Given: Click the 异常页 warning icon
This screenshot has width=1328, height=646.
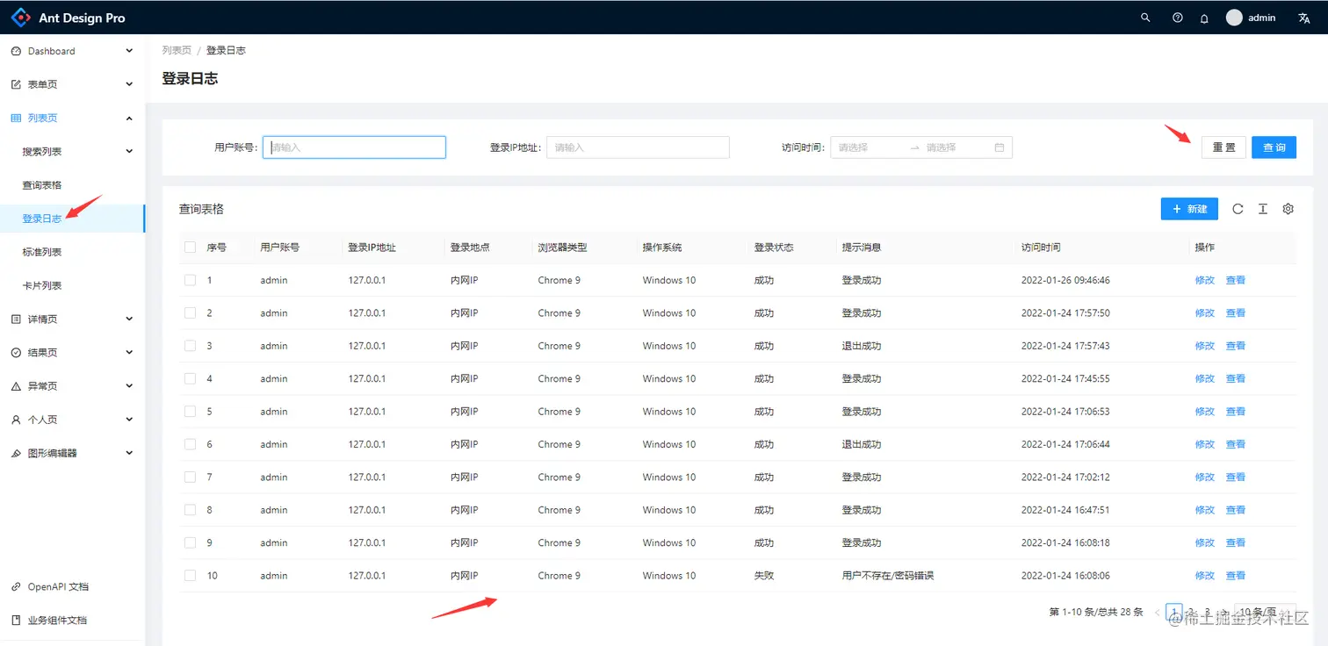Looking at the screenshot, I should [16, 386].
